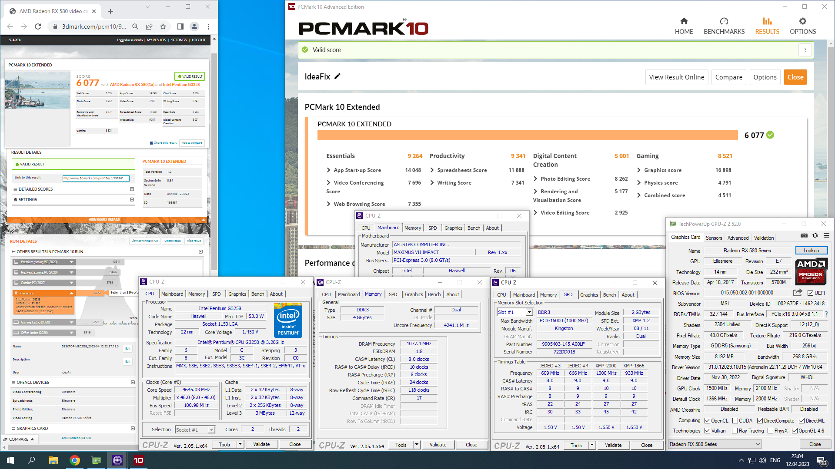The height and width of the screenshot is (469, 835).
Task: Expand Photo Editing Score row
Action: coord(536,179)
